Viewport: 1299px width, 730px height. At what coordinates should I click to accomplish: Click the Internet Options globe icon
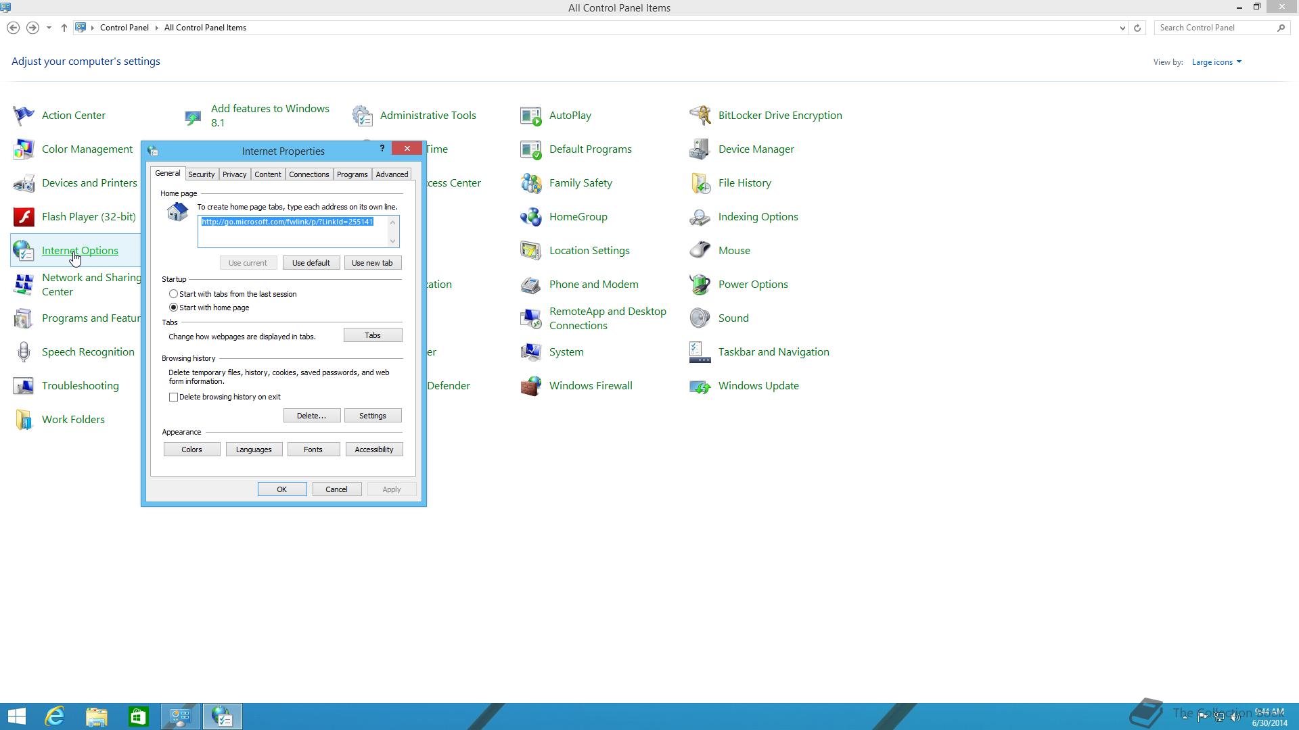point(24,251)
